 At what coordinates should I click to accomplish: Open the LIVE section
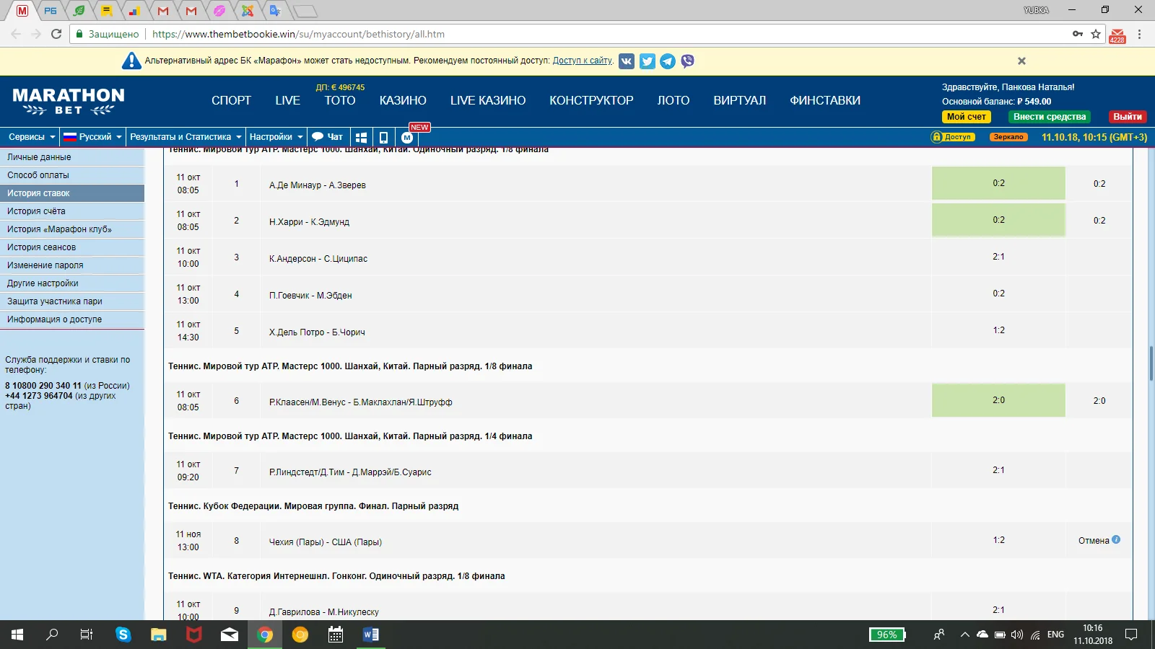tap(287, 101)
